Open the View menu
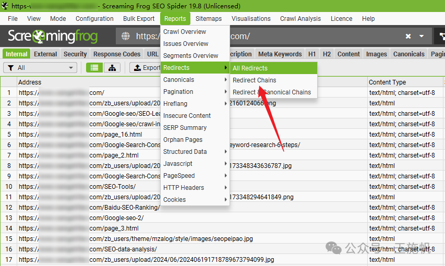This screenshot has width=445, height=266. point(34,18)
